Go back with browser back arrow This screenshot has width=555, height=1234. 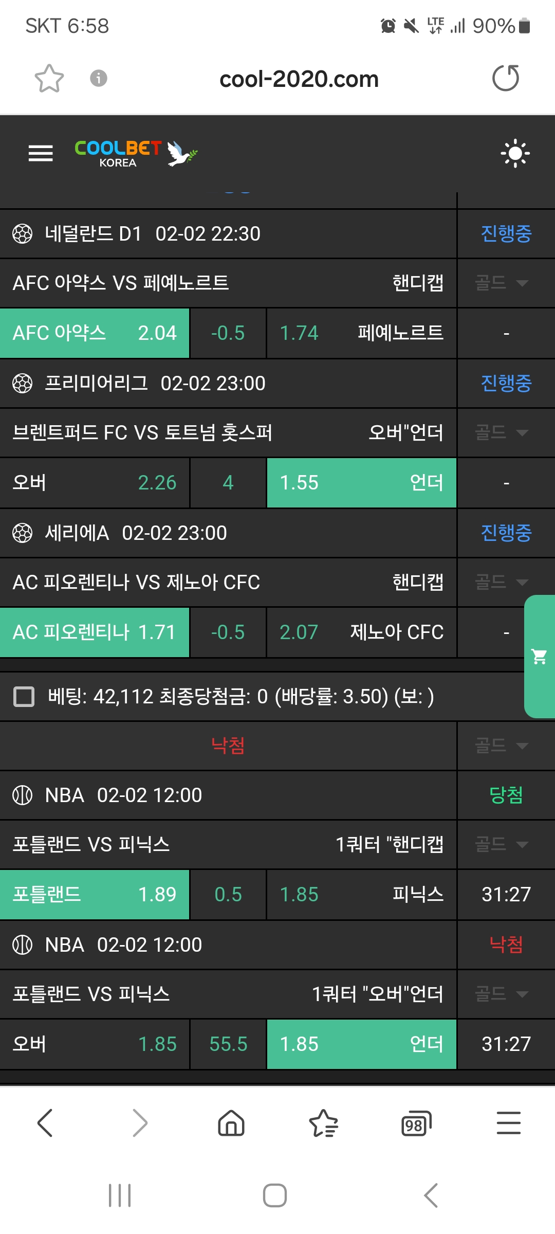pyautogui.click(x=45, y=1122)
